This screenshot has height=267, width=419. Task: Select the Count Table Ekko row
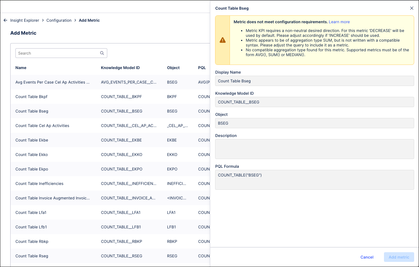click(110, 154)
